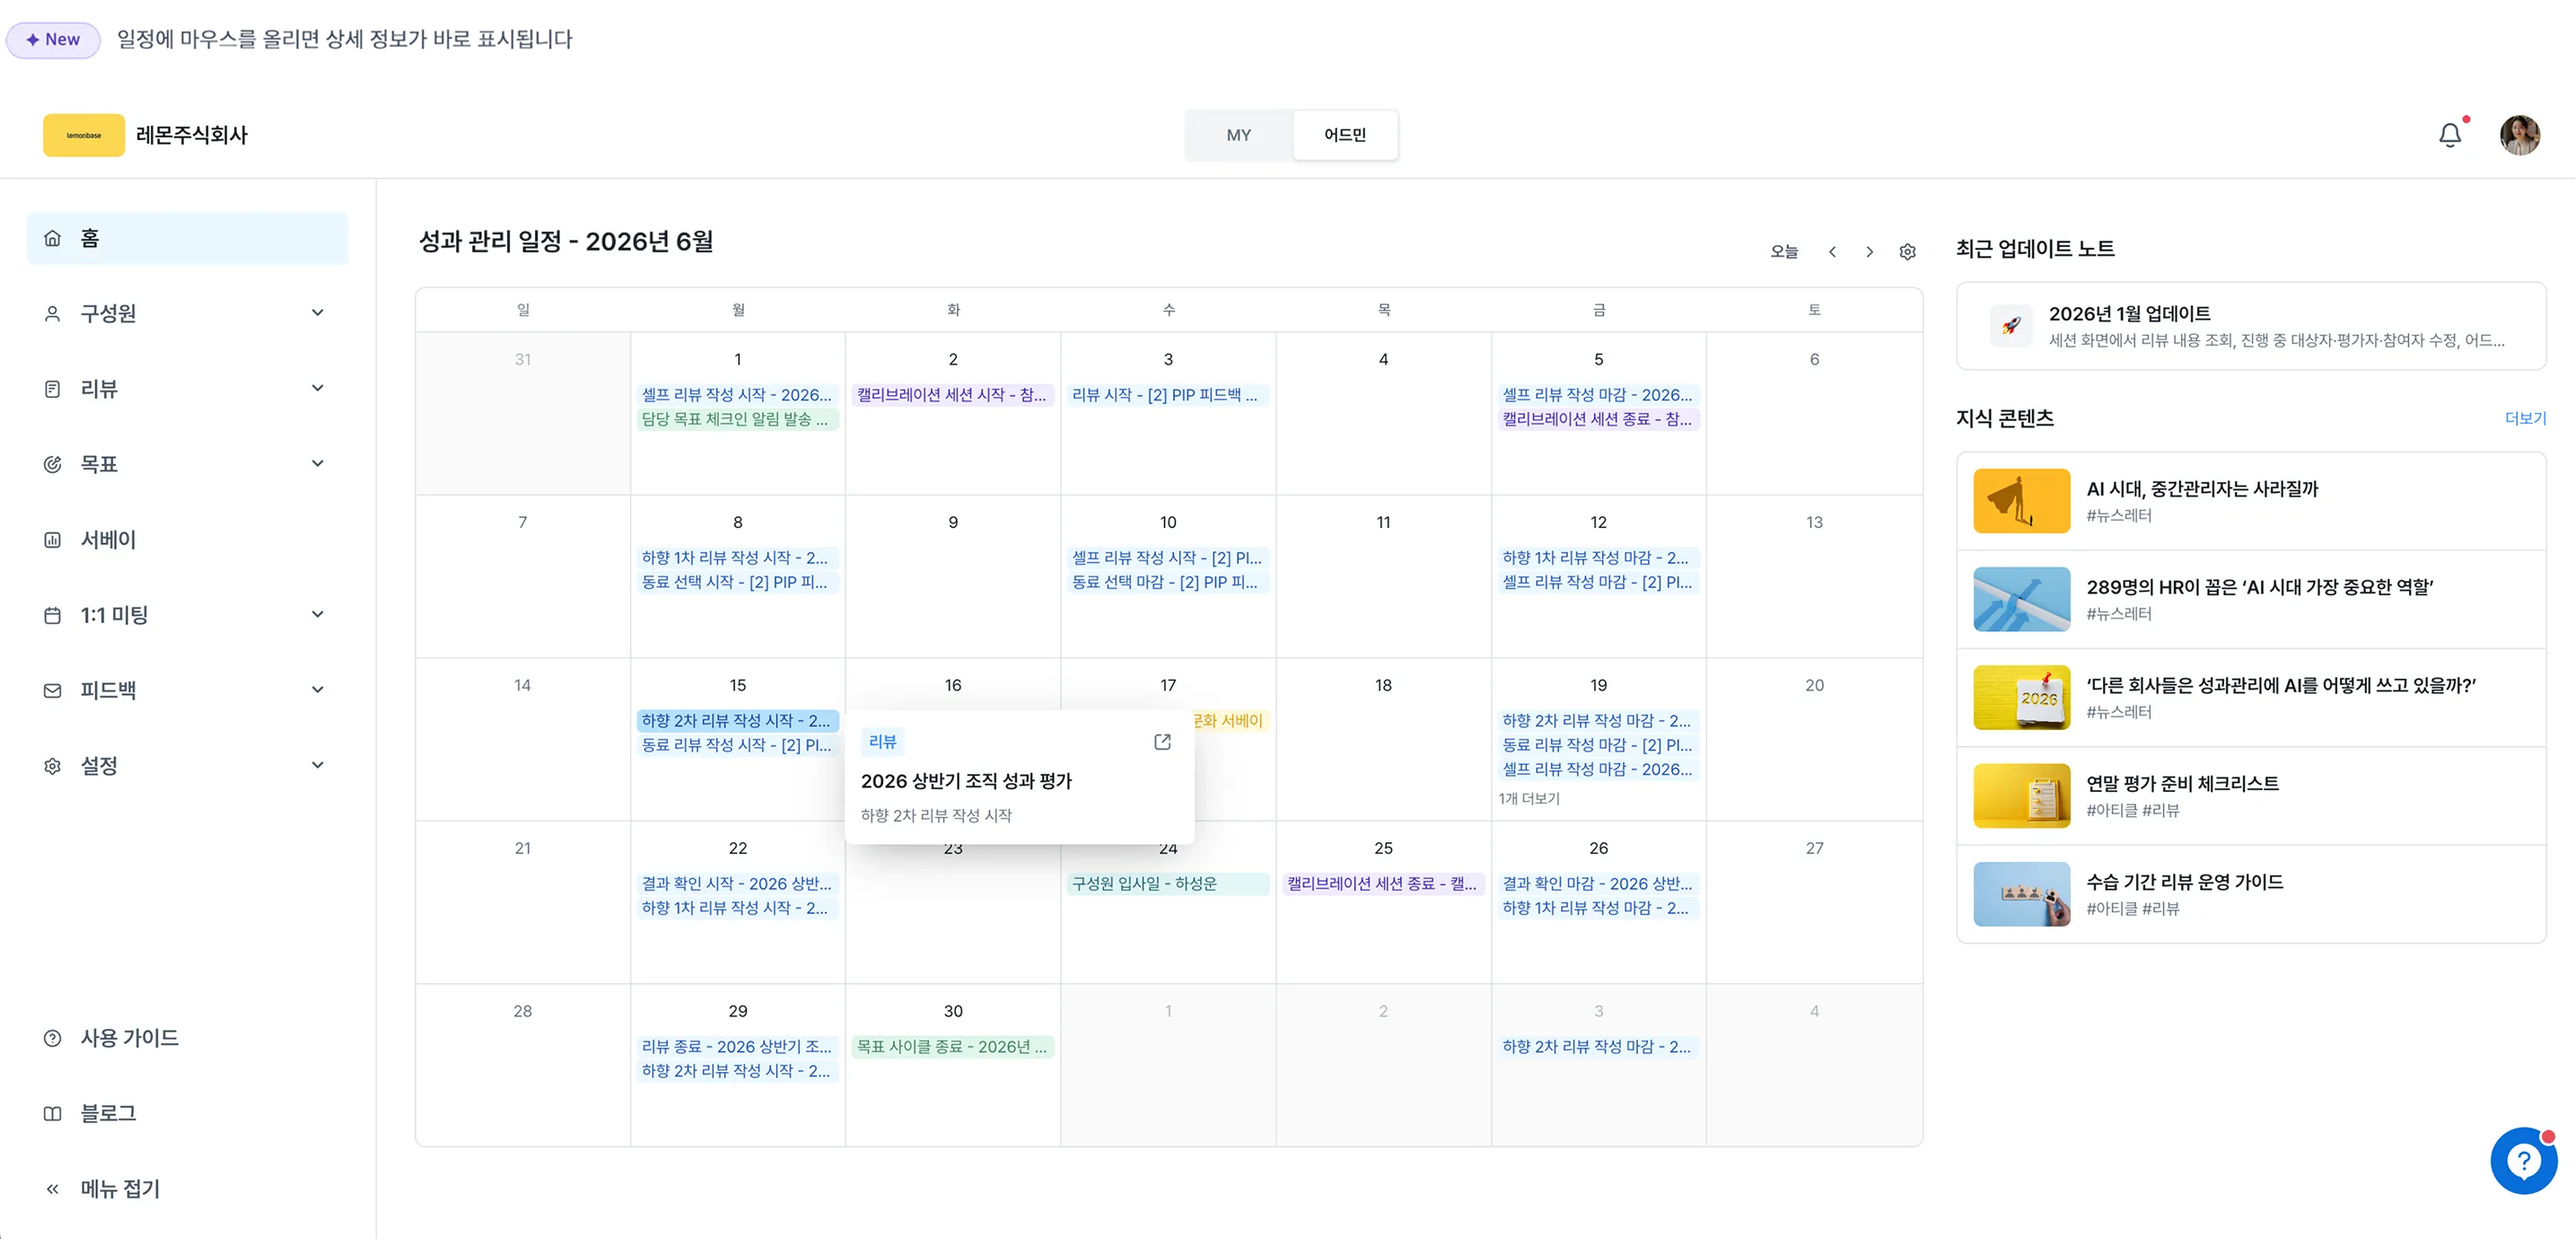Click 리뷰 종료 - 2026 상반기 event

[737, 1047]
